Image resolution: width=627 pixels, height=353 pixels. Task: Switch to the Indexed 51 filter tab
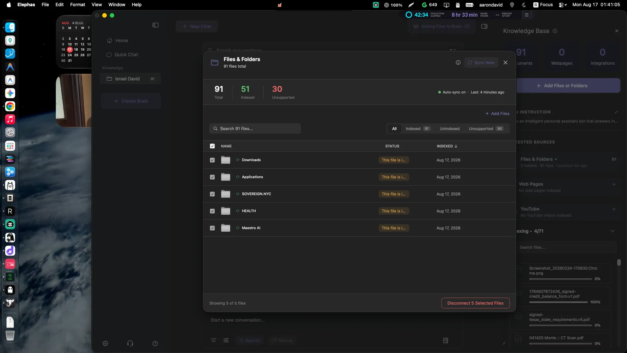pos(418,128)
